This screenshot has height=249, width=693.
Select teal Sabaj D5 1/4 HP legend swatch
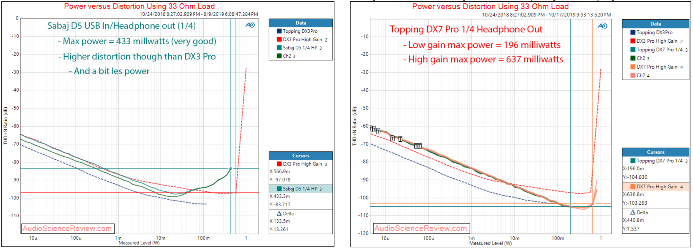[x=279, y=48]
